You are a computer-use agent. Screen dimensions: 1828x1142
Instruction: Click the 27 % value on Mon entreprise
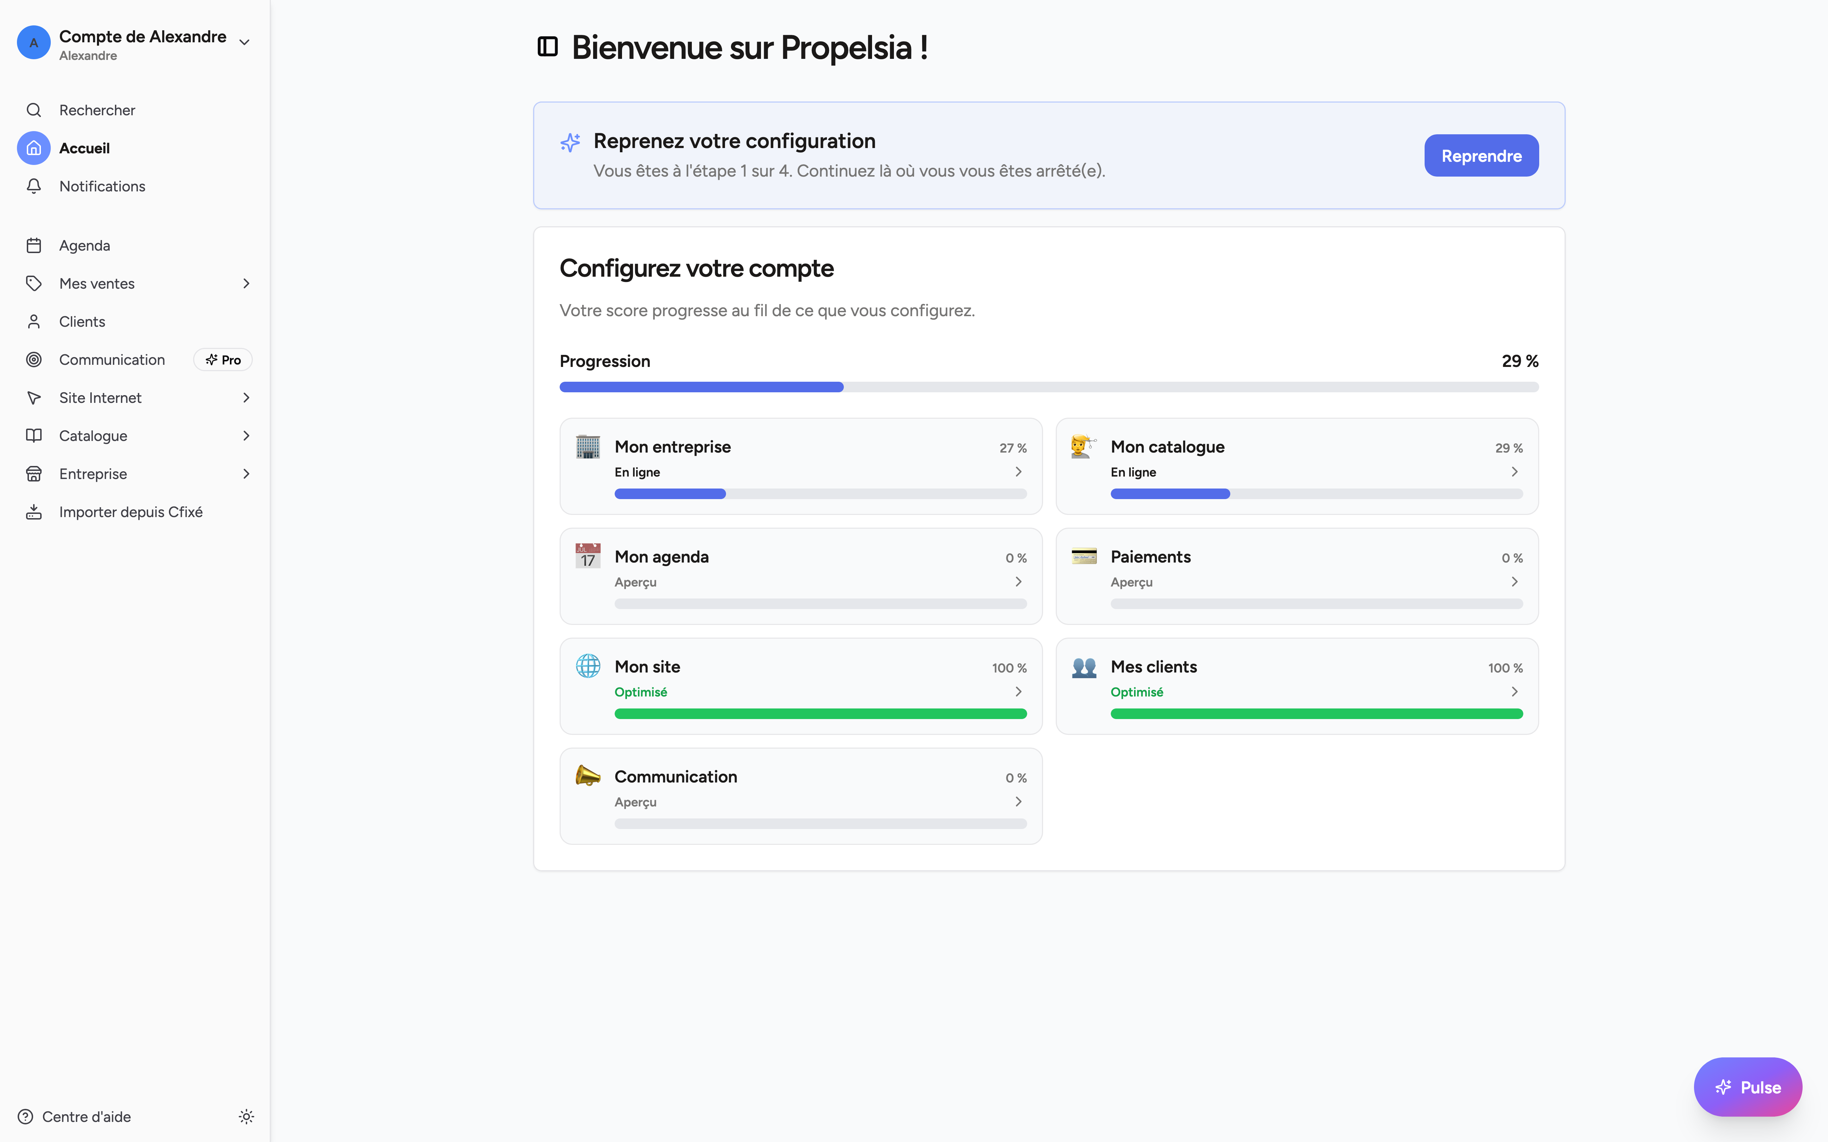click(x=1013, y=448)
